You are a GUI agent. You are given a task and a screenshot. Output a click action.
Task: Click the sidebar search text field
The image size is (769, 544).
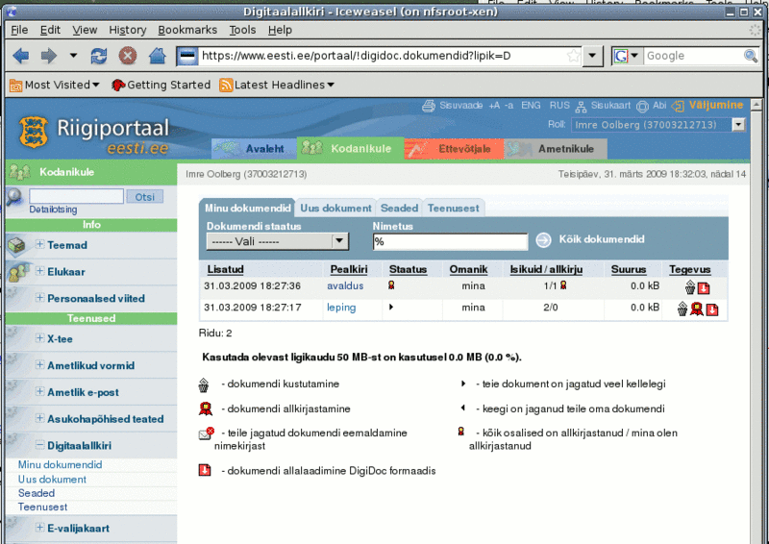[x=77, y=196]
